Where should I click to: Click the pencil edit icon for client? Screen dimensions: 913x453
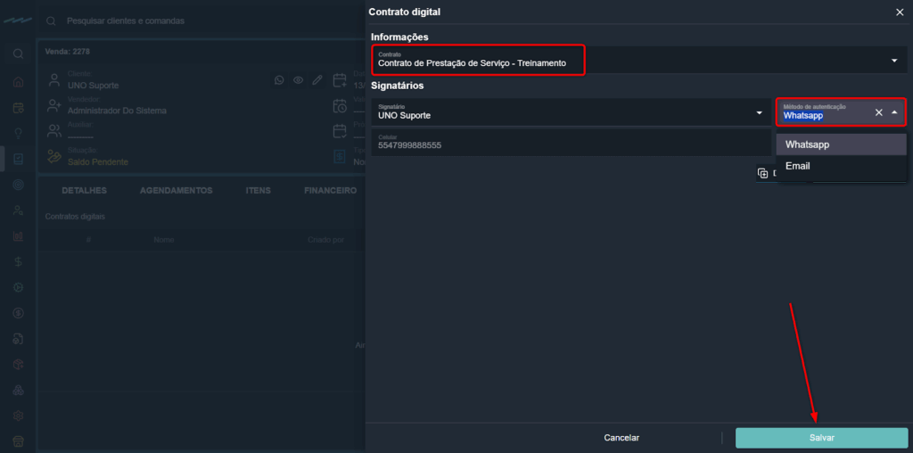317,80
